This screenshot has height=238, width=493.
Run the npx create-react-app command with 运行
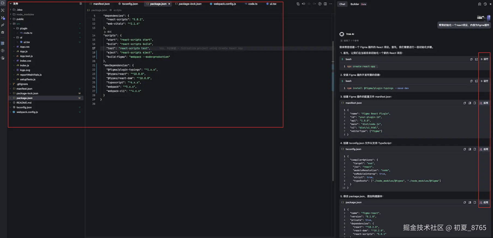coord(485,59)
